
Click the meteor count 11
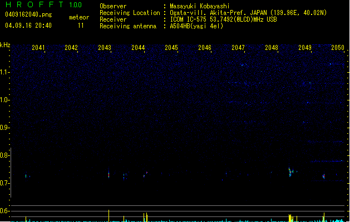pyautogui.click(x=81, y=26)
